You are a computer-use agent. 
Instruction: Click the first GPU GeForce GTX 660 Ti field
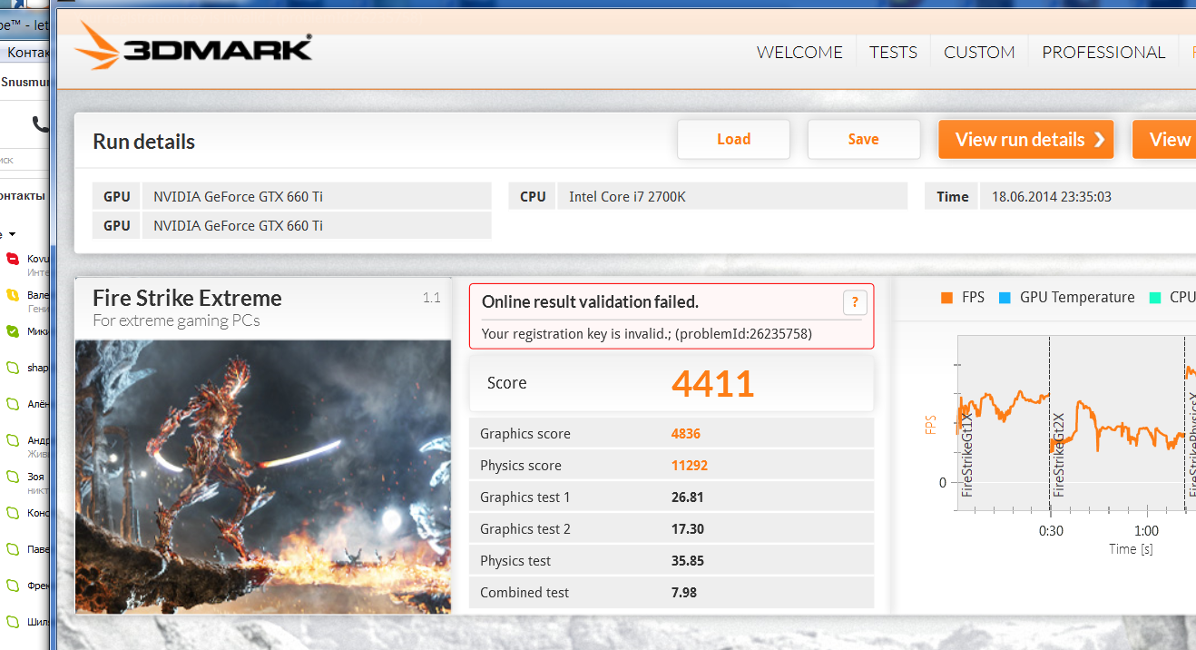pyautogui.click(x=317, y=196)
